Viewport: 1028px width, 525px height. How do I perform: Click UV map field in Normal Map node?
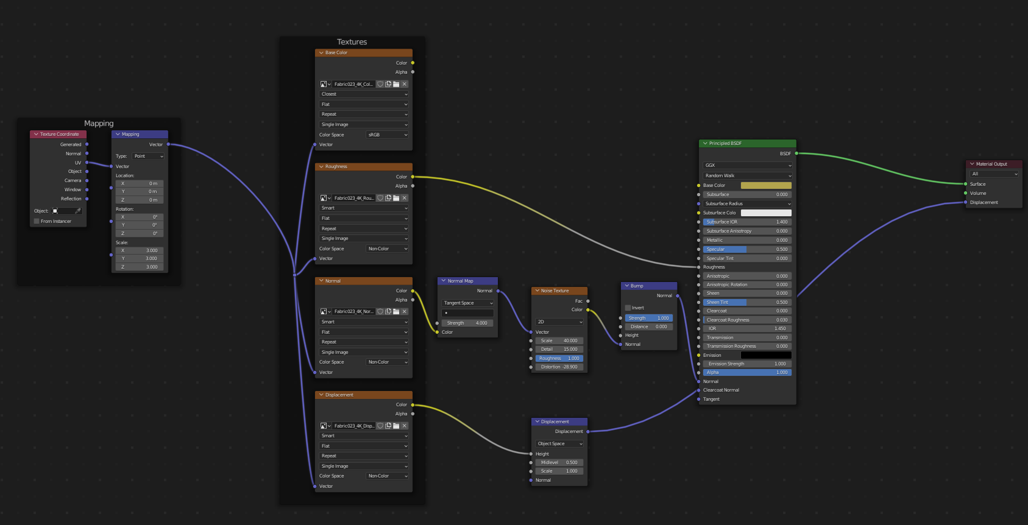pos(468,312)
